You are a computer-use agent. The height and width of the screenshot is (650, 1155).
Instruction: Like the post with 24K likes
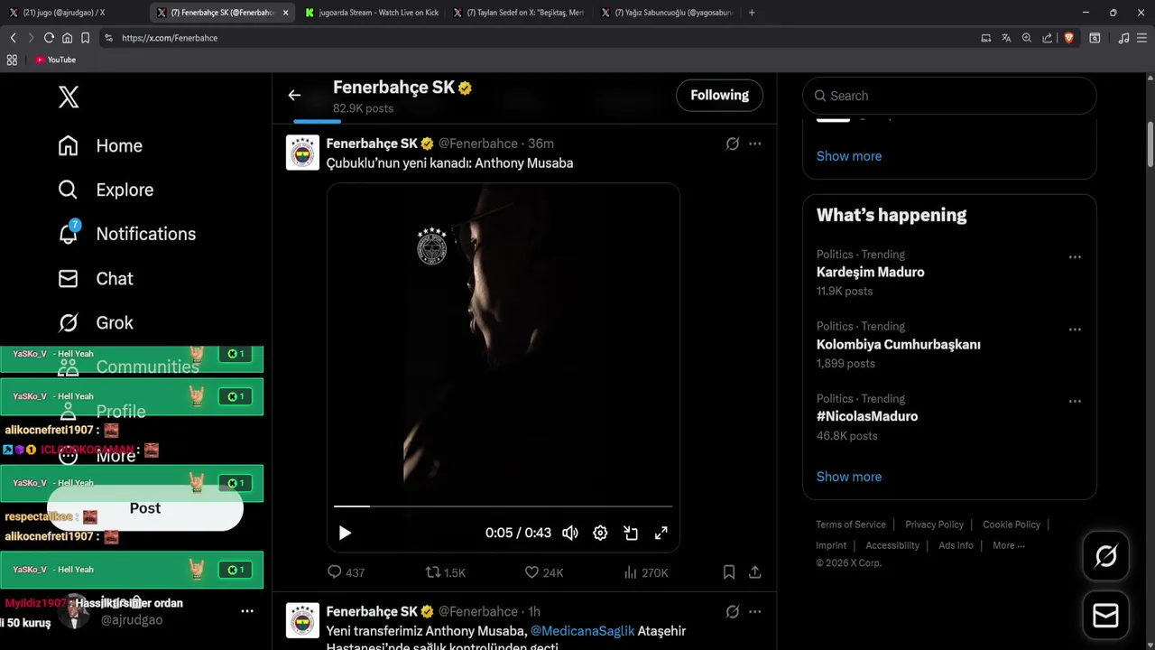[x=543, y=572]
